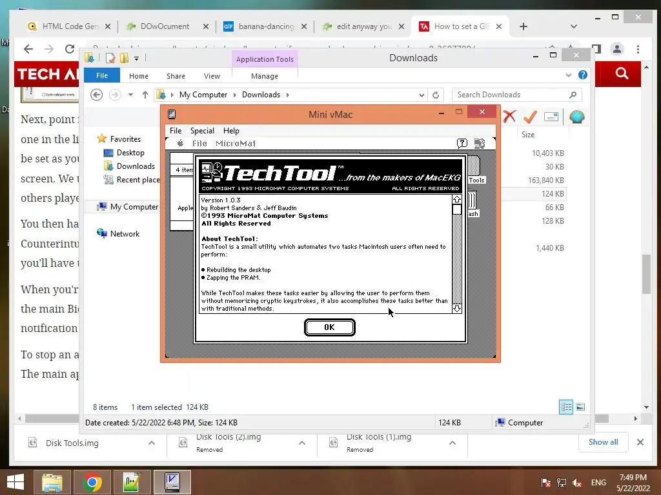Click the My Computer breadcrumb segment

(203, 95)
